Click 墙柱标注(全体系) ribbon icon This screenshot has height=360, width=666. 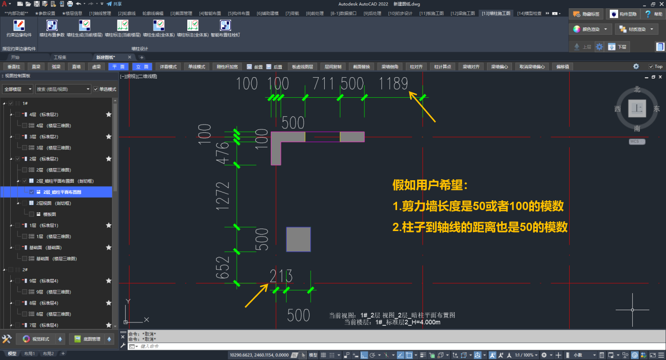click(x=192, y=25)
